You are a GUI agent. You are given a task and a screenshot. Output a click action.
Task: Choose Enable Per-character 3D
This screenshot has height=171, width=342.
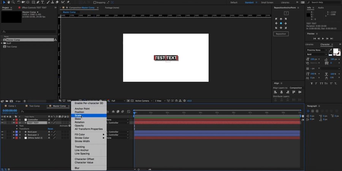[x=89, y=103]
